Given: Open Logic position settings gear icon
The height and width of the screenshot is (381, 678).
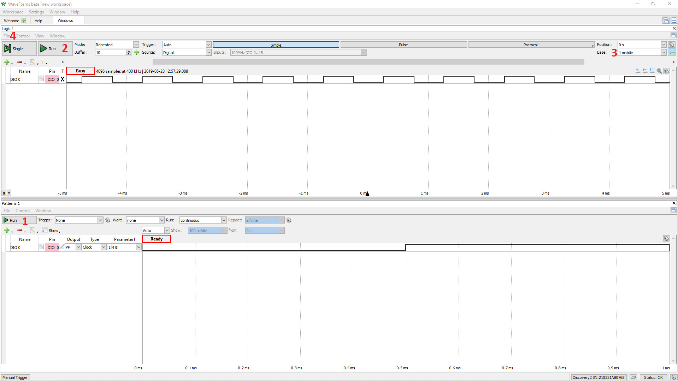Looking at the screenshot, I should (x=672, y=45).
